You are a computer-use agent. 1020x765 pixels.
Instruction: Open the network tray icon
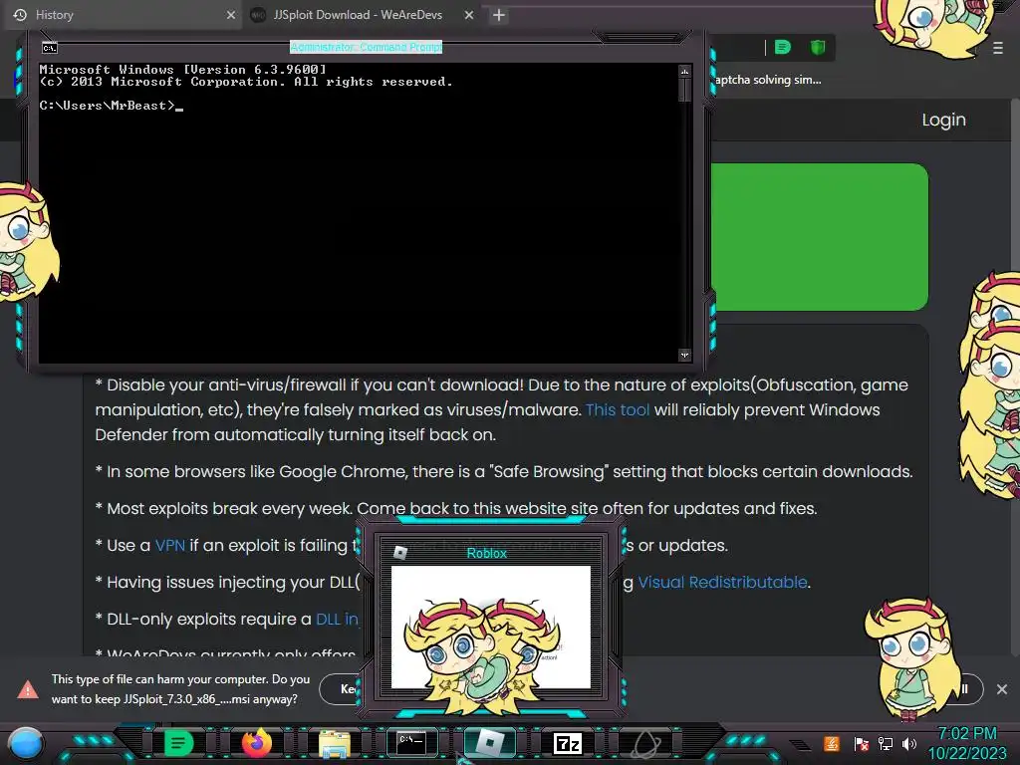click(x=886, y=743)
